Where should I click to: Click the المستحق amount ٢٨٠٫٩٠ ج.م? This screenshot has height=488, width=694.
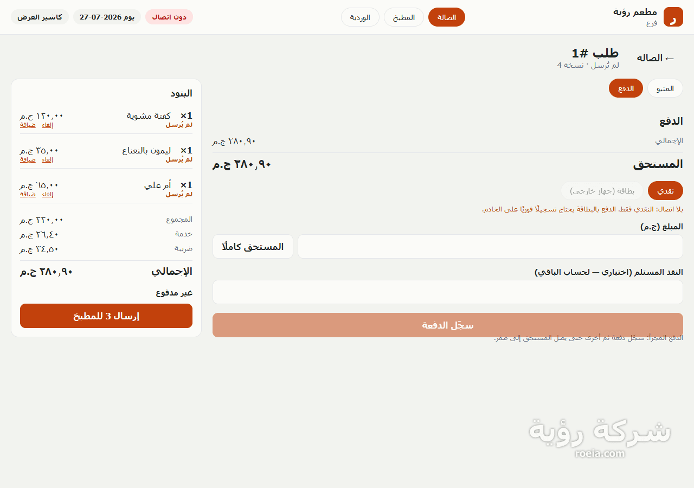242,164
